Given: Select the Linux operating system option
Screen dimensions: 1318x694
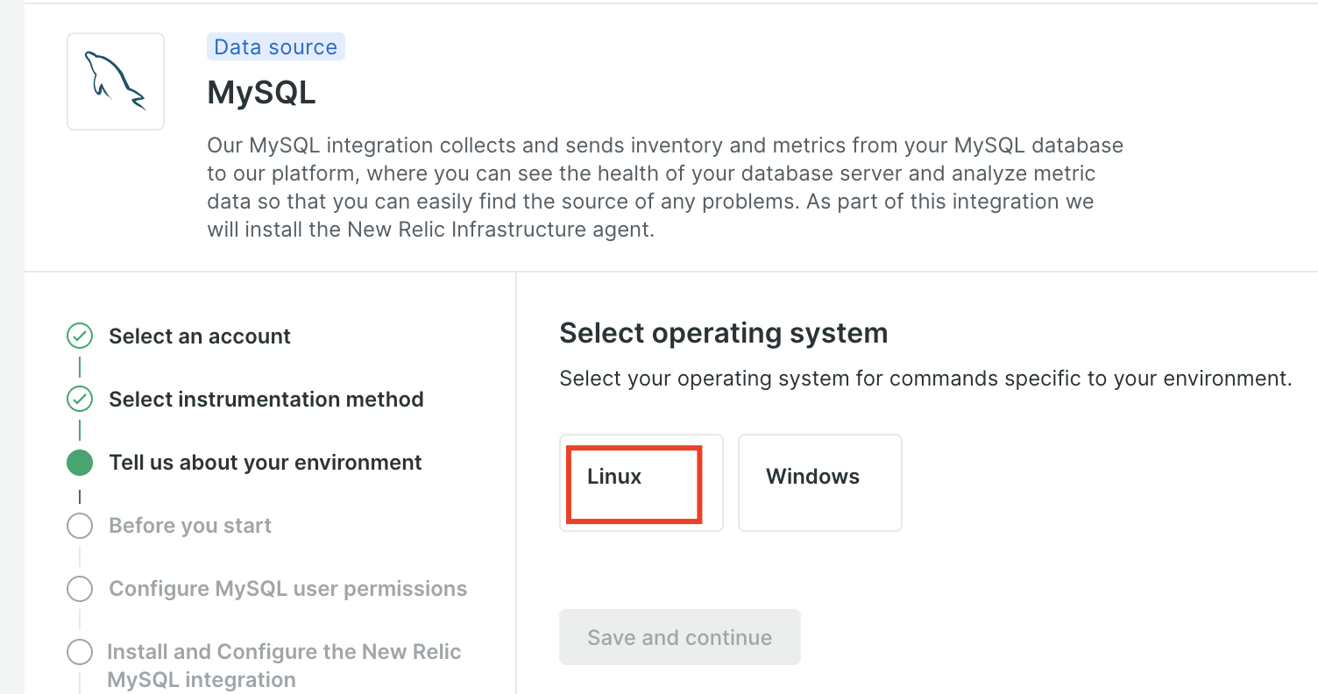Looking at the screenshot, I should 641,483.
